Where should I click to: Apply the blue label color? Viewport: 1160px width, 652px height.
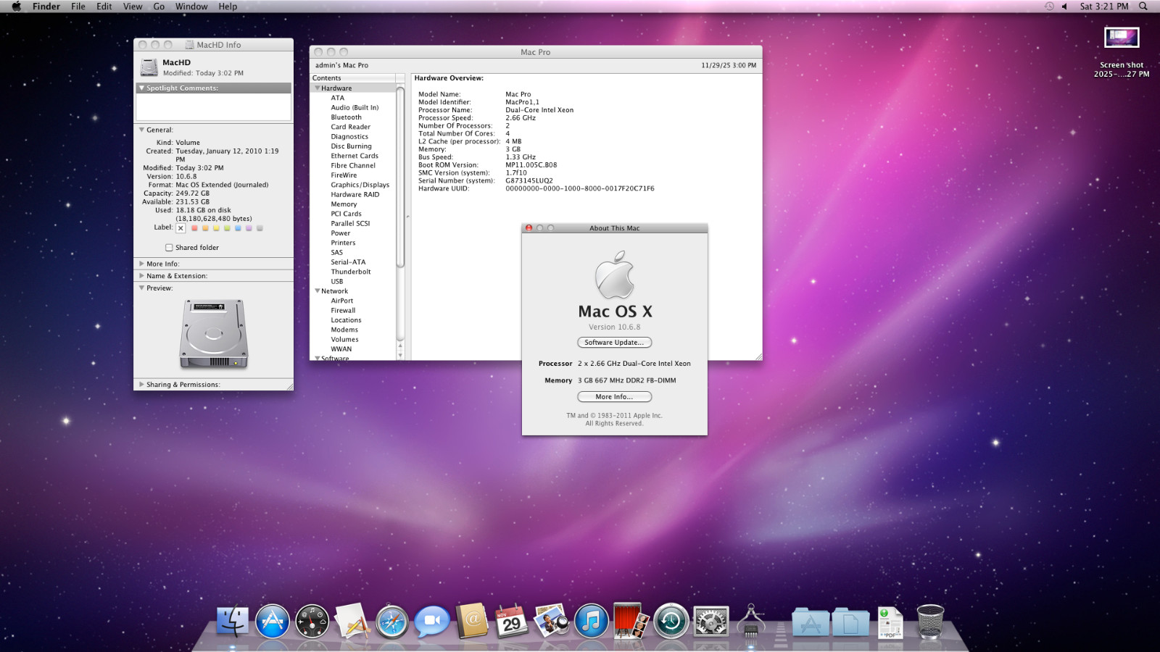tap(238, 228)
